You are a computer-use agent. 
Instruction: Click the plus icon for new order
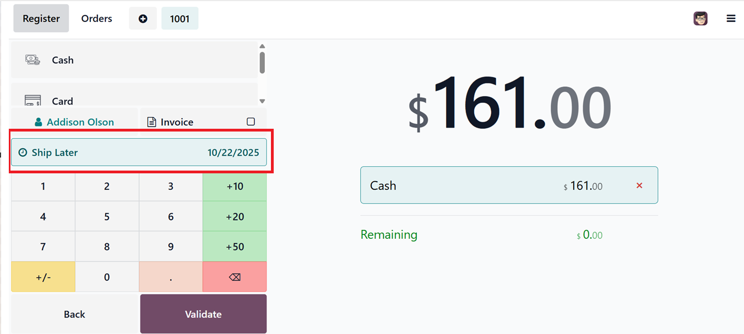[x=143, y=19]
